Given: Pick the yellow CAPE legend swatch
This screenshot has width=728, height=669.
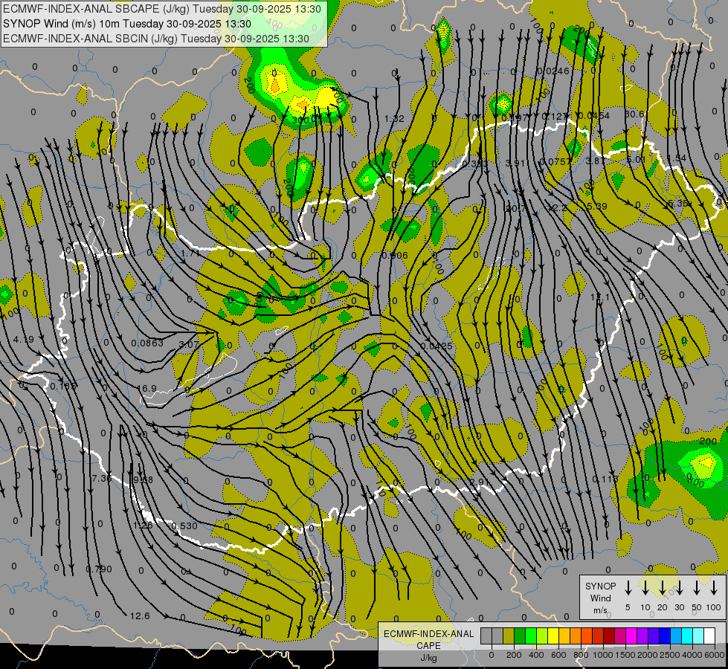Looking at the screenshot, I should click(x=553, y=636).
